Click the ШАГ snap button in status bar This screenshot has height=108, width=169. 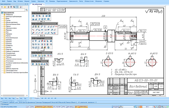tap(28, 107)
